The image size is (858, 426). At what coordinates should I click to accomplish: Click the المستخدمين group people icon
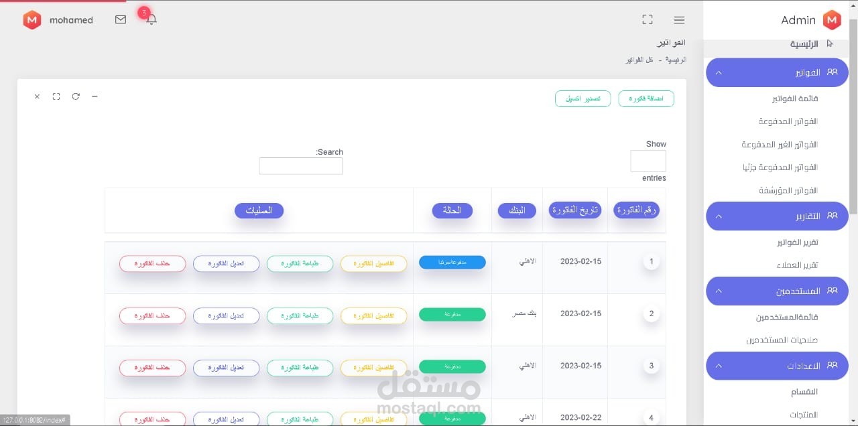pyautogui.click(x=833, y=291)
